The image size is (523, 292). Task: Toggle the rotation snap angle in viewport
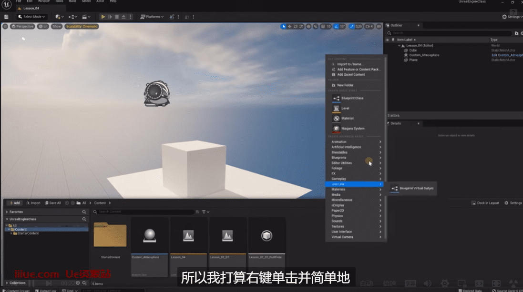[340, 27]
